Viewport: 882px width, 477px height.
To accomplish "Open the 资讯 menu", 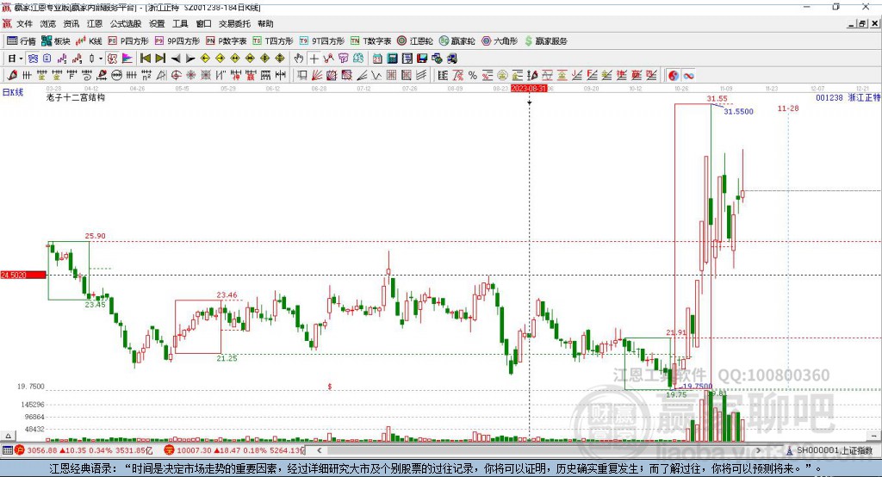I will pyautogui.click(x=71, y=23).
